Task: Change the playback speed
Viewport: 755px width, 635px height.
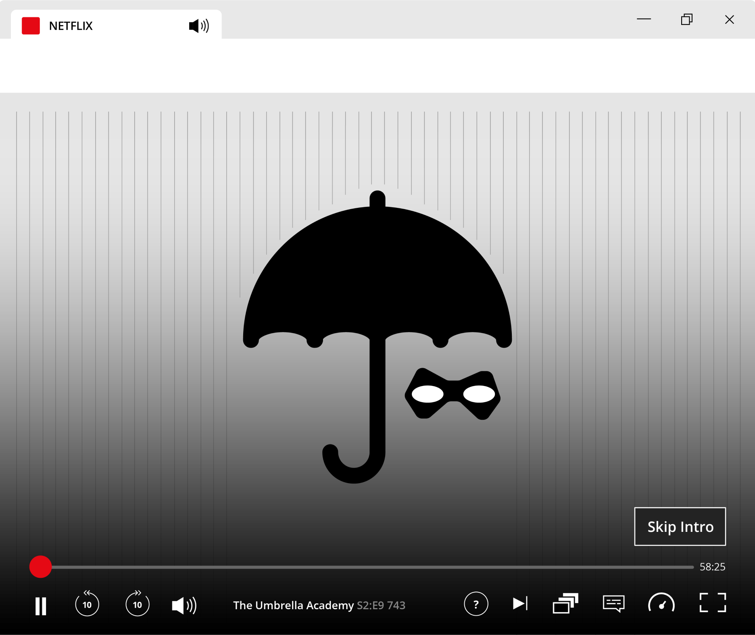Action: tap(661, 603)
